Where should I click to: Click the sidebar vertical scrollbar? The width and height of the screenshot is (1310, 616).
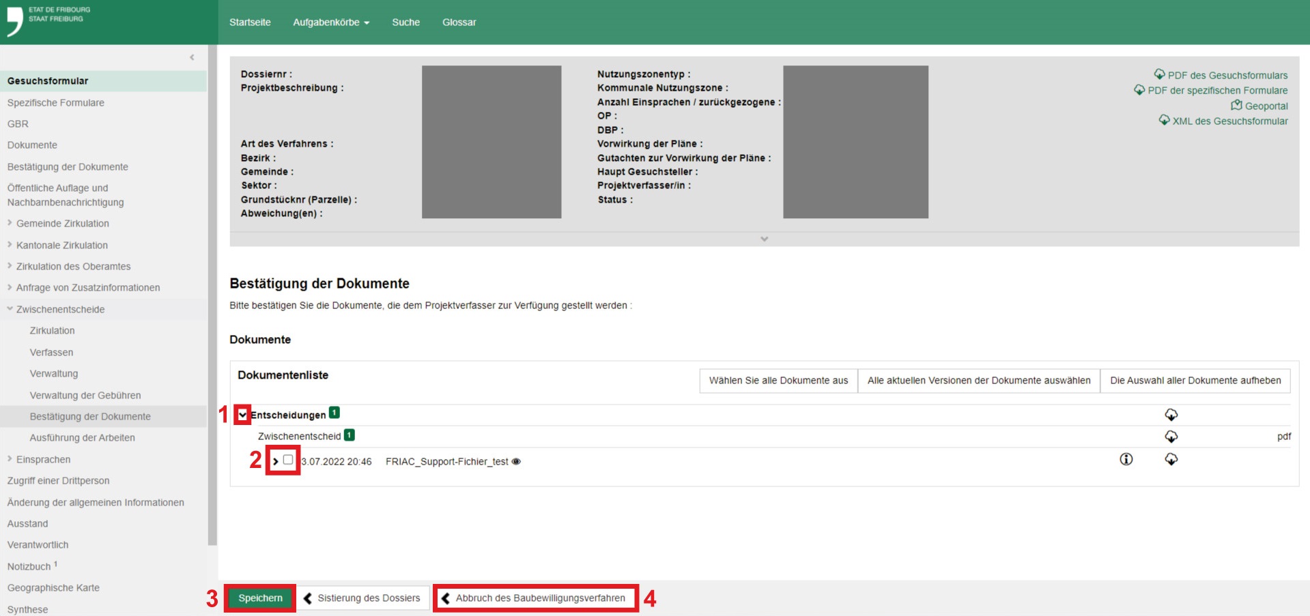click(212, 293)
